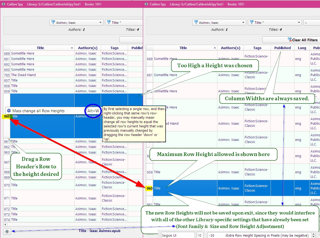Select row header 968 in left window
This screenshot has width=320, height=238.
(x=7, y=172)
